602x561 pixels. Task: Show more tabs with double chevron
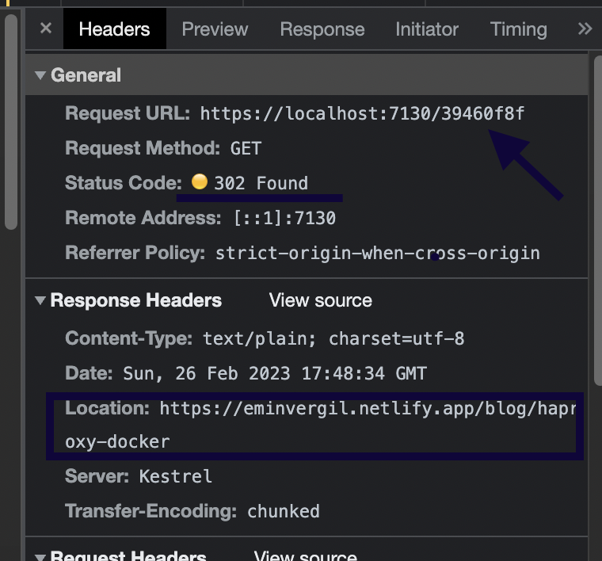click(x=585, y=29)
